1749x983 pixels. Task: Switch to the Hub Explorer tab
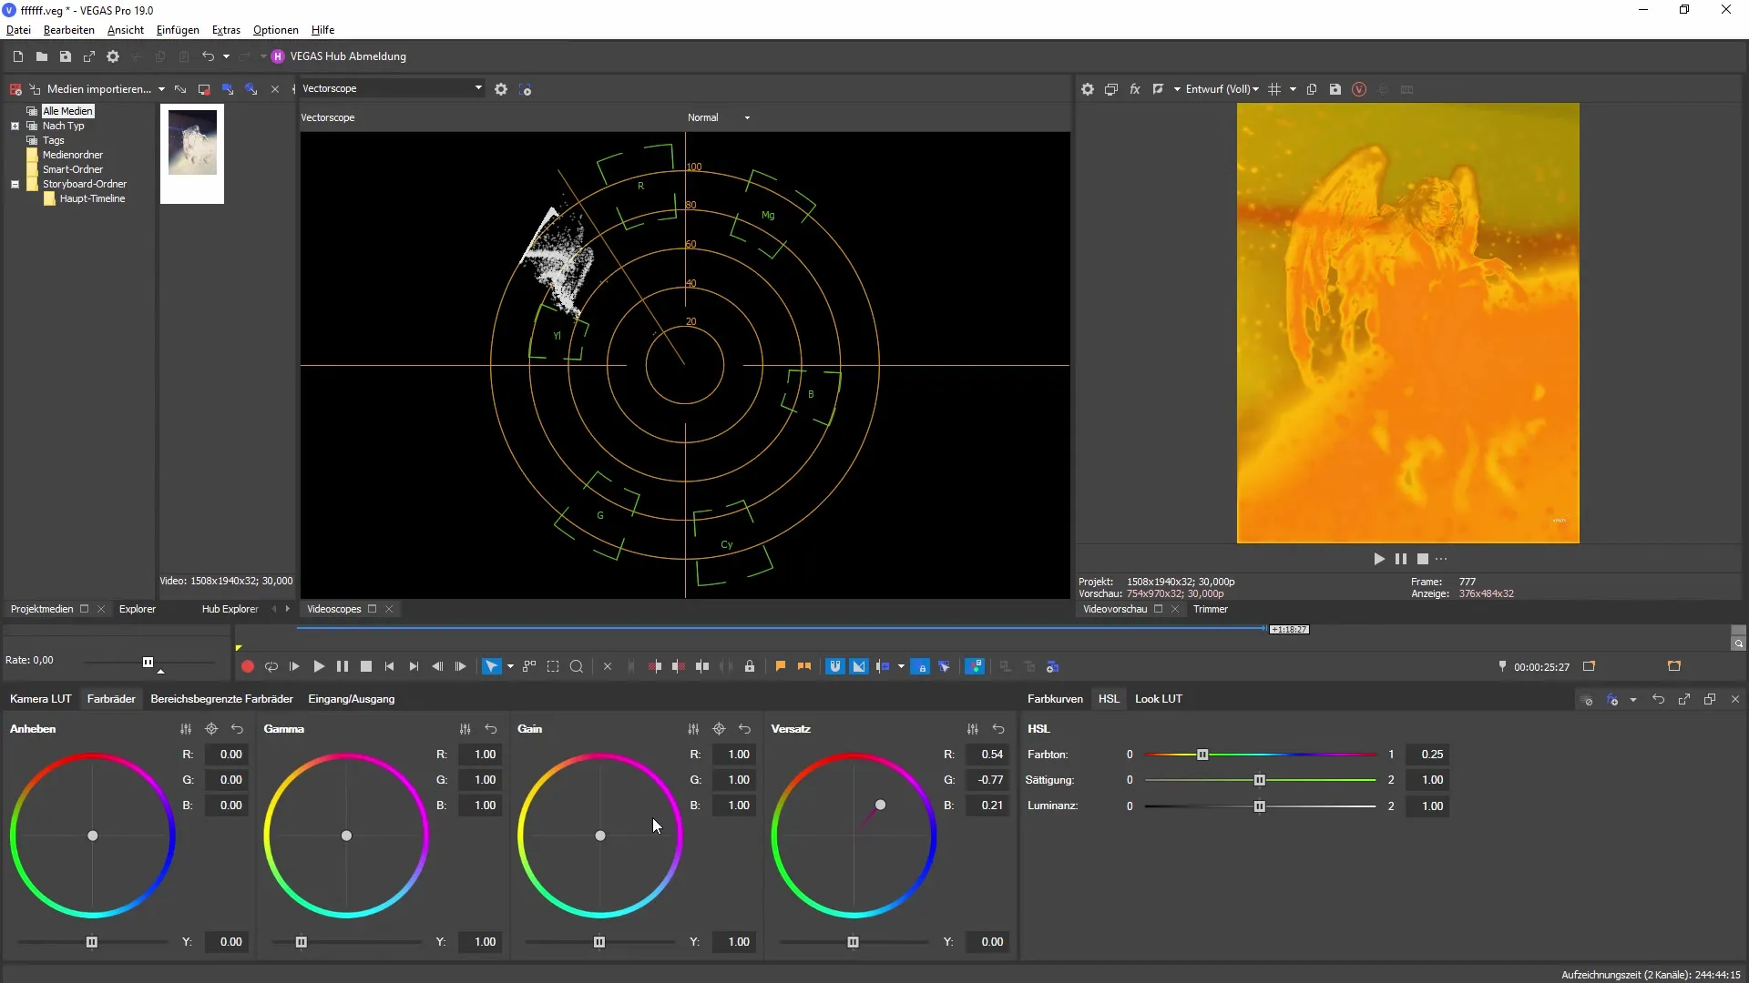230,609
